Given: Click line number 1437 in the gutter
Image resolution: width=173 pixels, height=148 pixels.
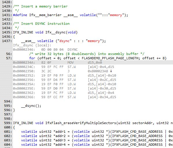Looking at the screenshot, I should pos(7,41).
